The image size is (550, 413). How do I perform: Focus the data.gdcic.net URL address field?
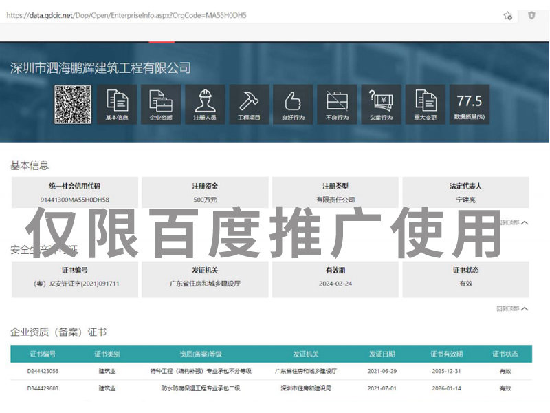[x=126, y=15]
